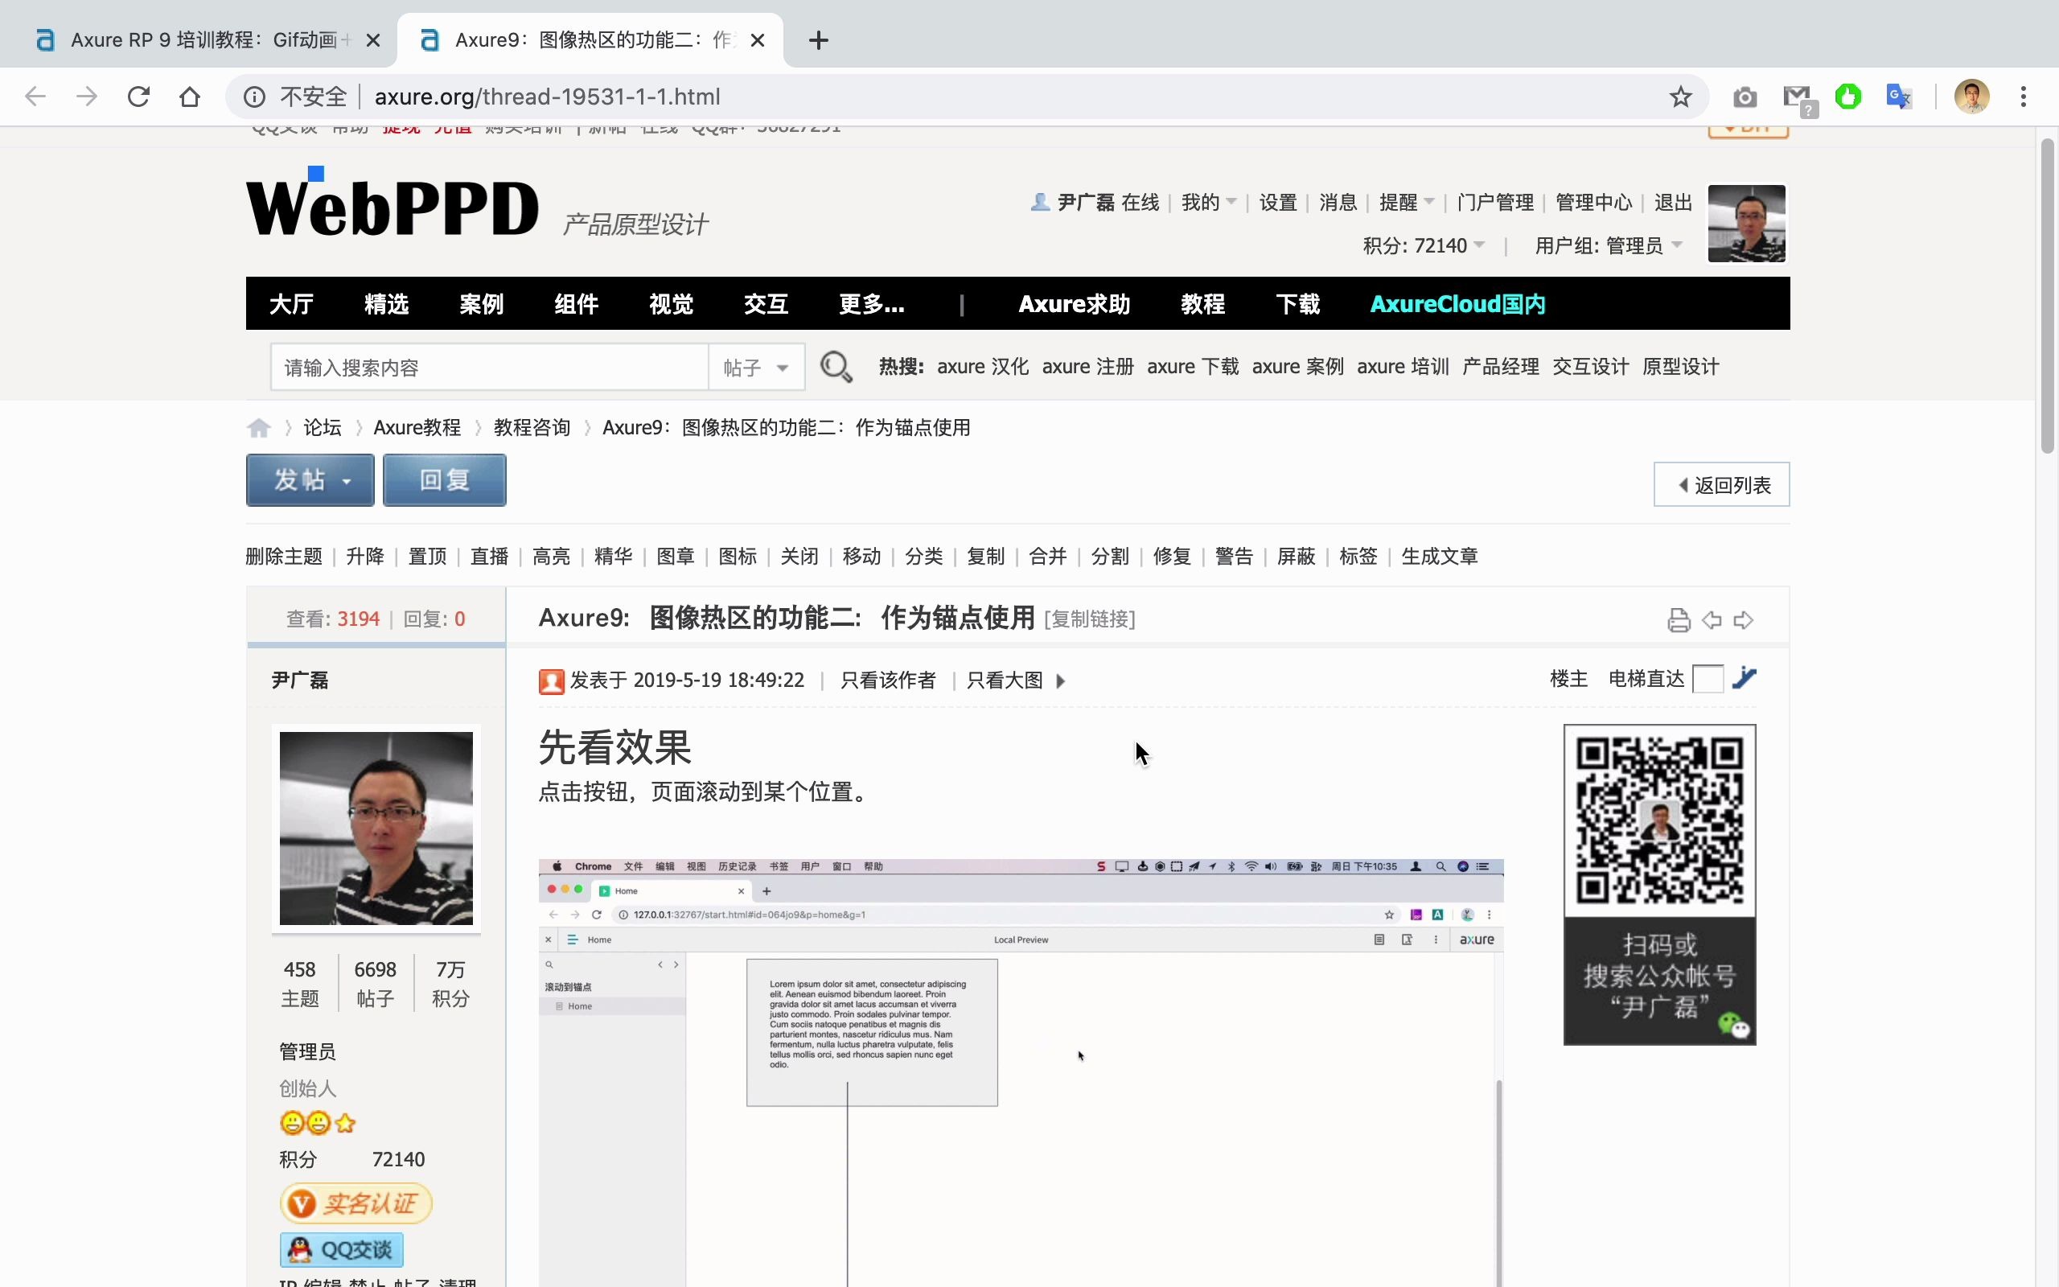The image size is (2059, 1287).
Task: Open a new browser tab
Action: (x=819, y=40)
